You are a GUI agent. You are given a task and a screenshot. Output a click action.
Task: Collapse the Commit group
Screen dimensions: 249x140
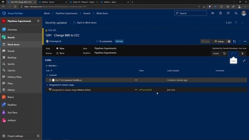coord(47,75)
